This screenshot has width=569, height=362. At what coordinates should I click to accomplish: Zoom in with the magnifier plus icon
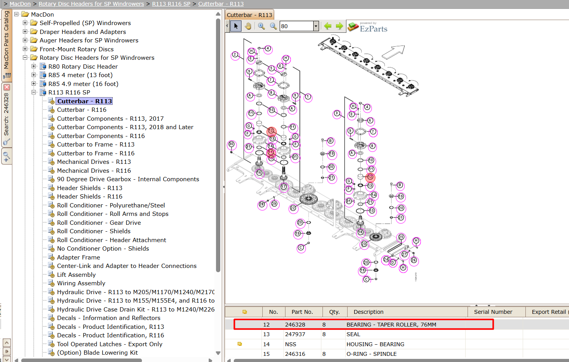click(x=262, y=26)
